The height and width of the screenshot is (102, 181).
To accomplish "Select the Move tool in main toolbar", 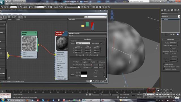I will coord(29,7).
